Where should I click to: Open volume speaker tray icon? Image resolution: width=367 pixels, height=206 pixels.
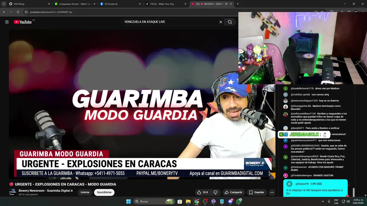[348, 201]
